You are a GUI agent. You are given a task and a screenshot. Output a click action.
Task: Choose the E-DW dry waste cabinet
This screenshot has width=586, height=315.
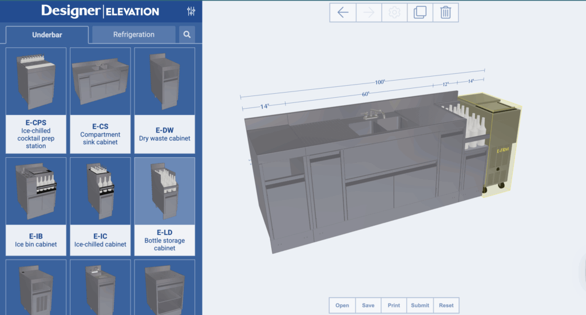(x=164, y=100)
